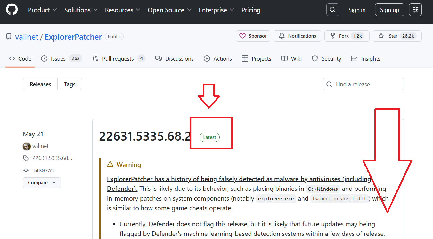433x239 pixels.
Task: Open the ExplorerPatcher repository link
Action: point(73,37)
